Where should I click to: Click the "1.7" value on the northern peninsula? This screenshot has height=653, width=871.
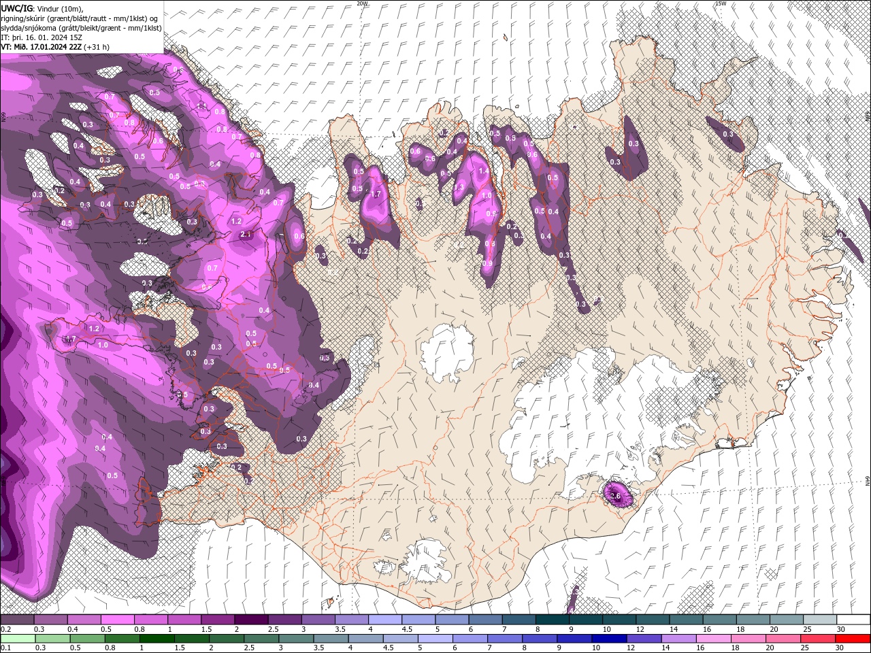pyautogui.click(x=375, y=195)
